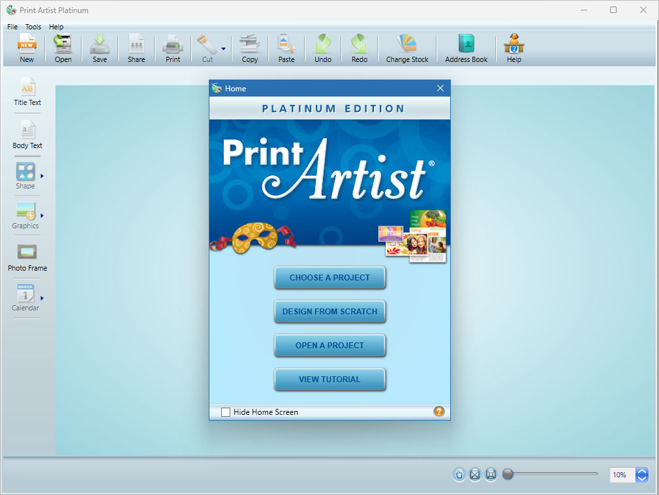Select the Calendar tool
This screenshot has height=495, width=659.
[25, 298]
